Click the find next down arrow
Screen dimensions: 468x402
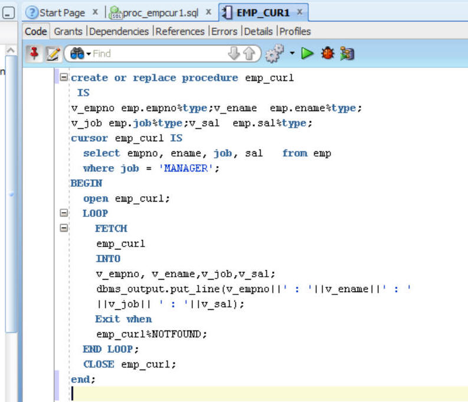pyautogui.click(x=234, y=54)
